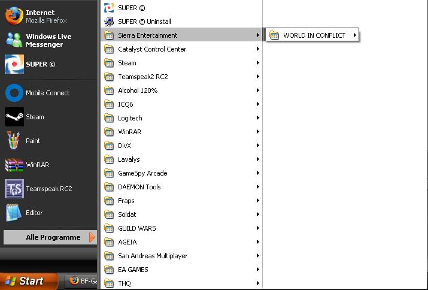Click the Sierra Entertainment folder icon
The width and height of the screenshot is (428, 290).
click(109, 35)
